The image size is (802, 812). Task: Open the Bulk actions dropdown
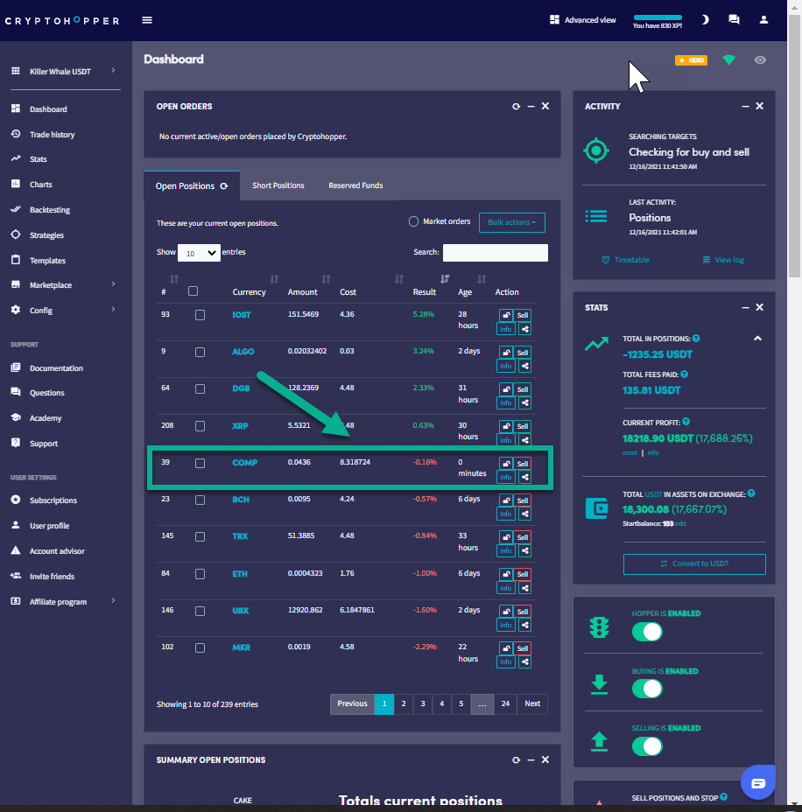511,222
